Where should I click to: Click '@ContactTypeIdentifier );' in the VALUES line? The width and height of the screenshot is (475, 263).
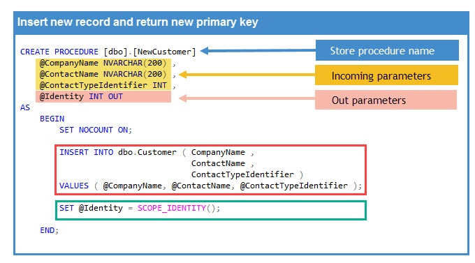click(x=301, y=186)
